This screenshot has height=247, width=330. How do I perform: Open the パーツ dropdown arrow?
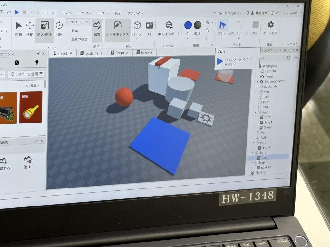click(x=136, y=39)
